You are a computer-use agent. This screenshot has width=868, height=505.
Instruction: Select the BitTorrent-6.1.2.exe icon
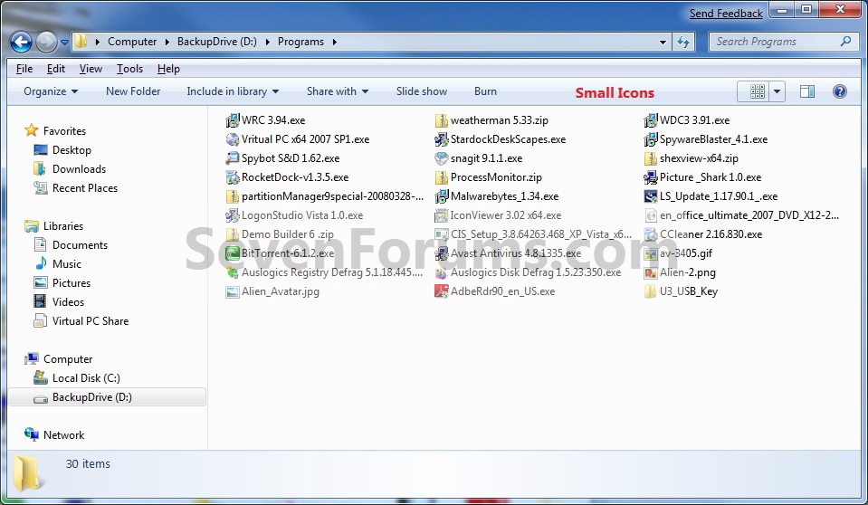pyautogui.click(x=233, y=253)
